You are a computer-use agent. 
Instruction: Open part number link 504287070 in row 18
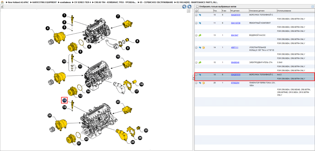236,75
